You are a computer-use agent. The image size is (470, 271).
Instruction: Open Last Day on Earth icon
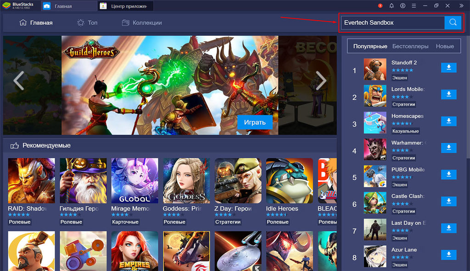(375, 230)
